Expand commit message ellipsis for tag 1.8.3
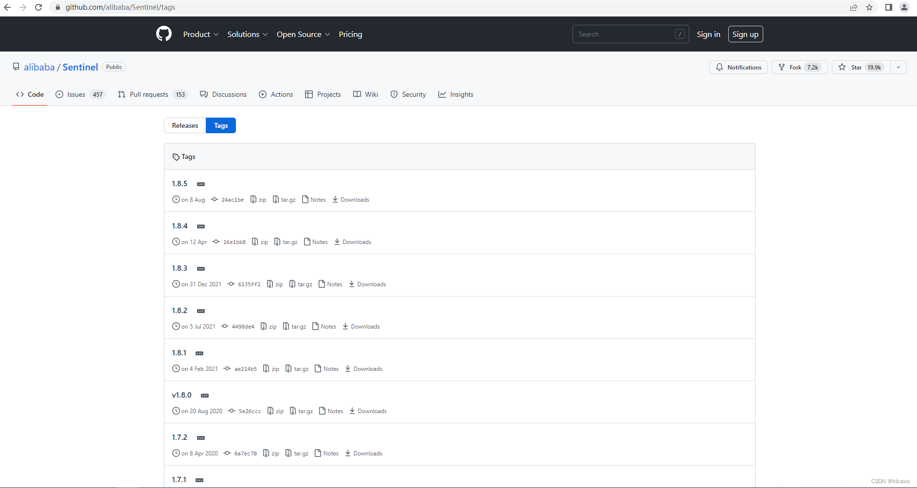 (201, 269)
